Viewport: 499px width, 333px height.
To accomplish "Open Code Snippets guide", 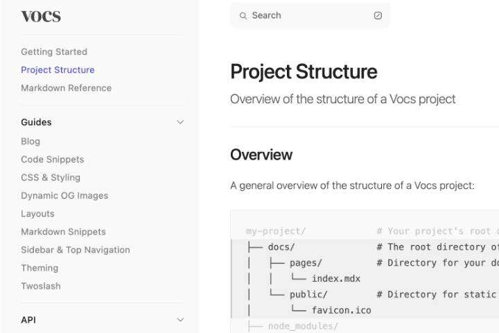I will click(52, 160).
